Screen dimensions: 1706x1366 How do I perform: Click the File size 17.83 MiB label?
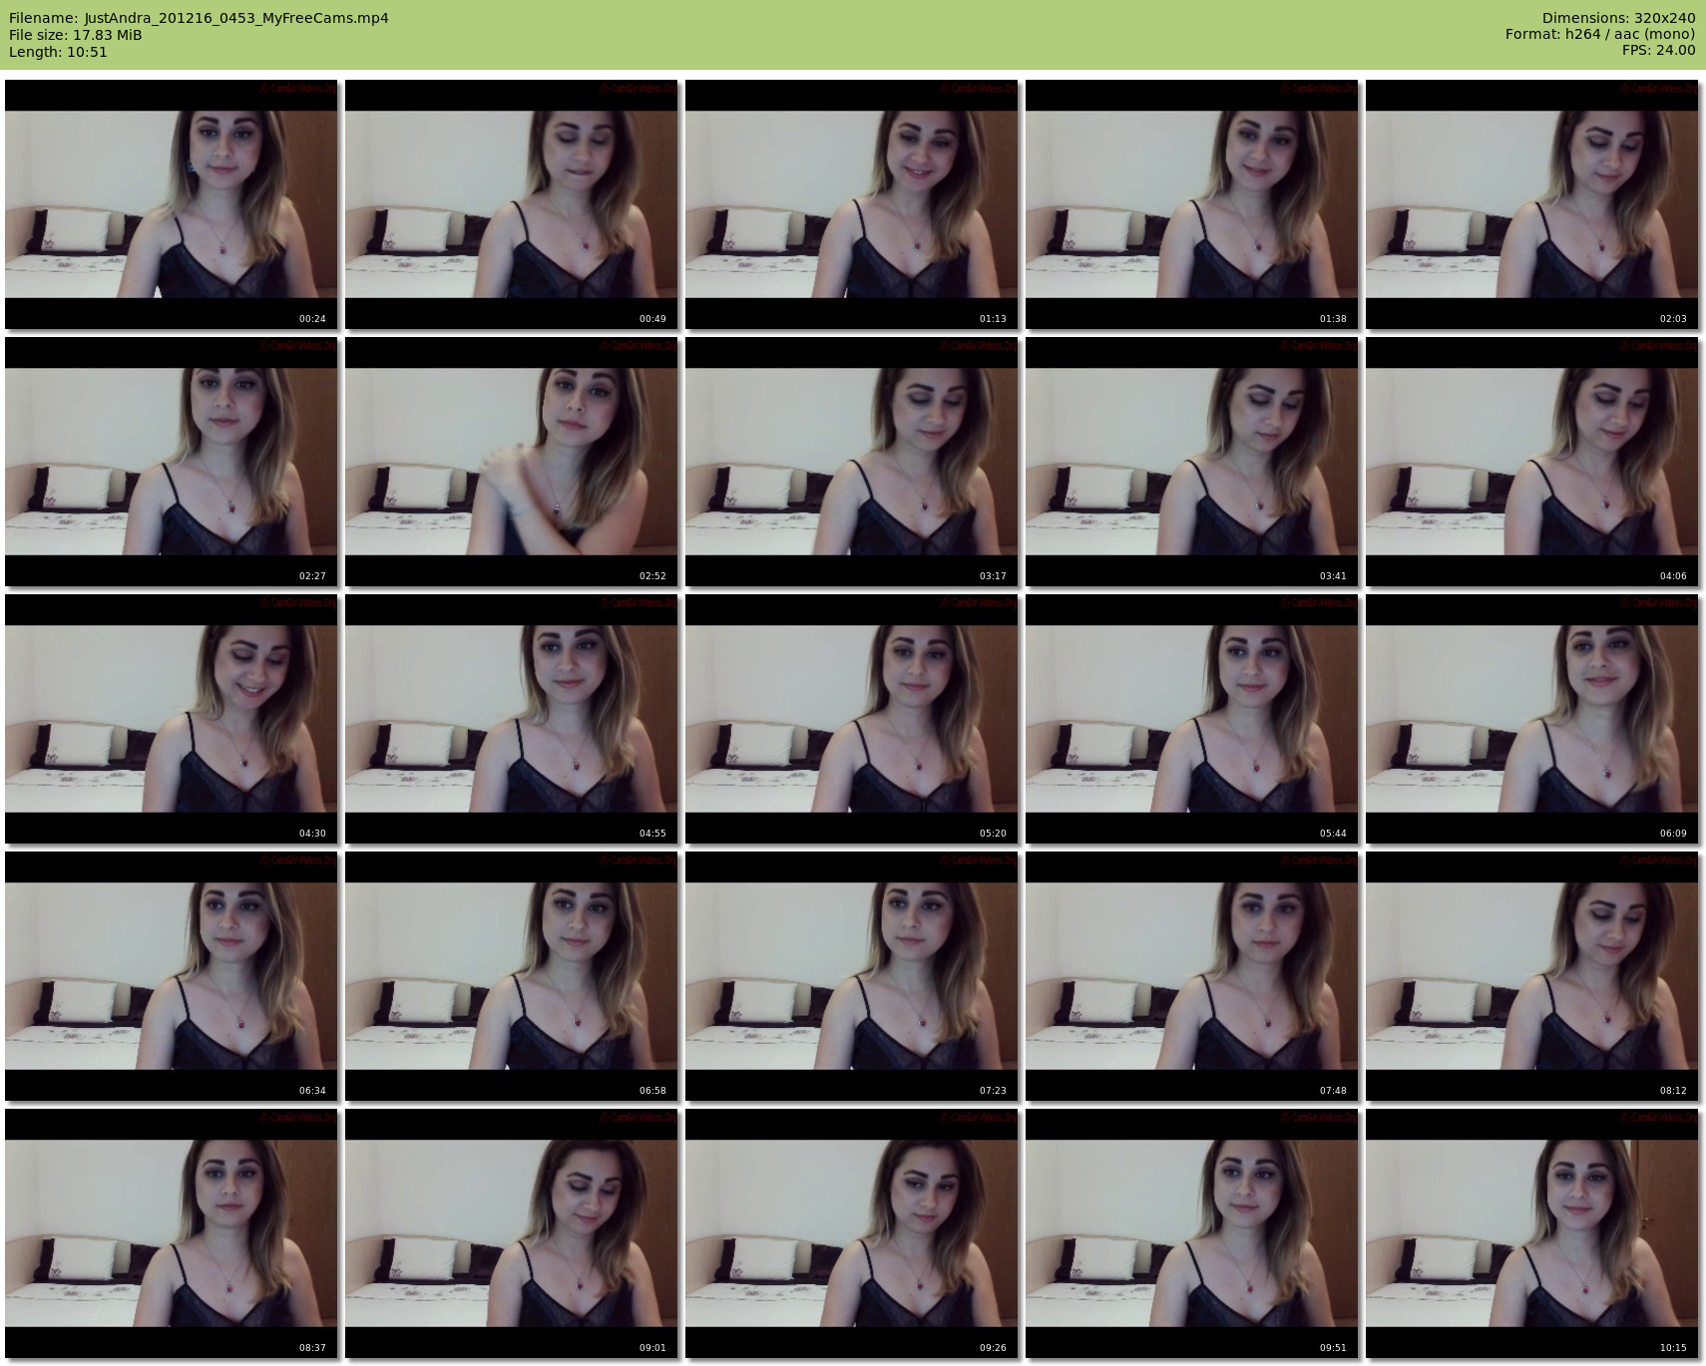tap(76, 35)
